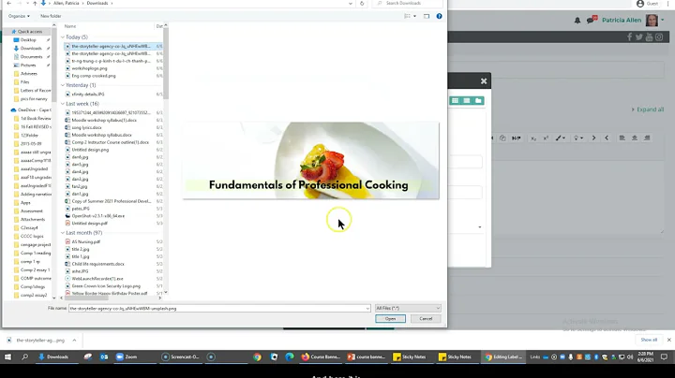Open Zoom from the taskbar
The height and width of the screenshot is (378, 675).
(126, 357)
